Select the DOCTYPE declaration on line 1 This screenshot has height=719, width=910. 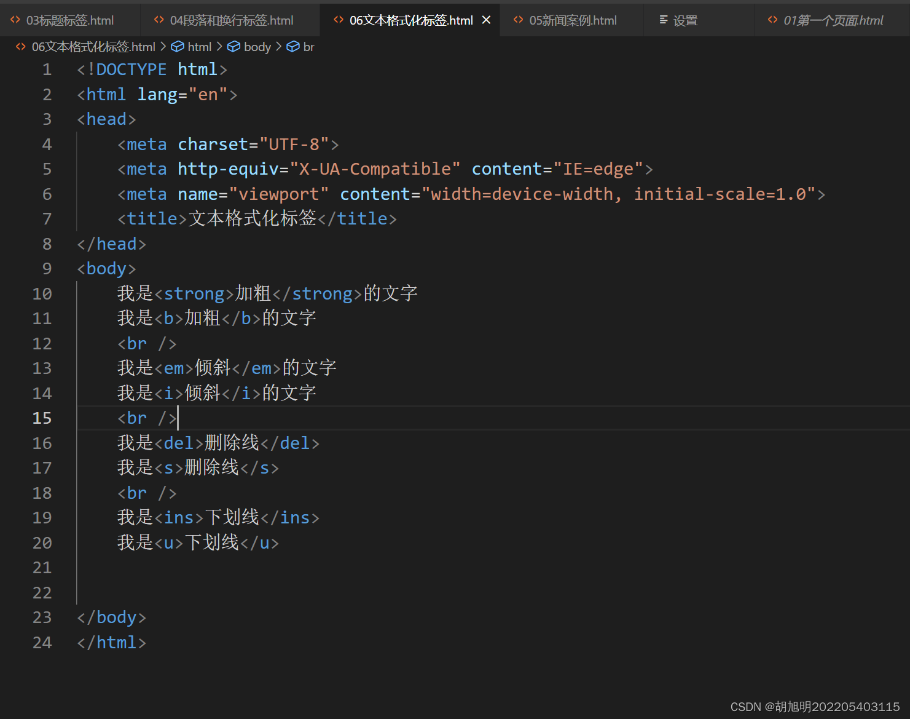(152, 69)
